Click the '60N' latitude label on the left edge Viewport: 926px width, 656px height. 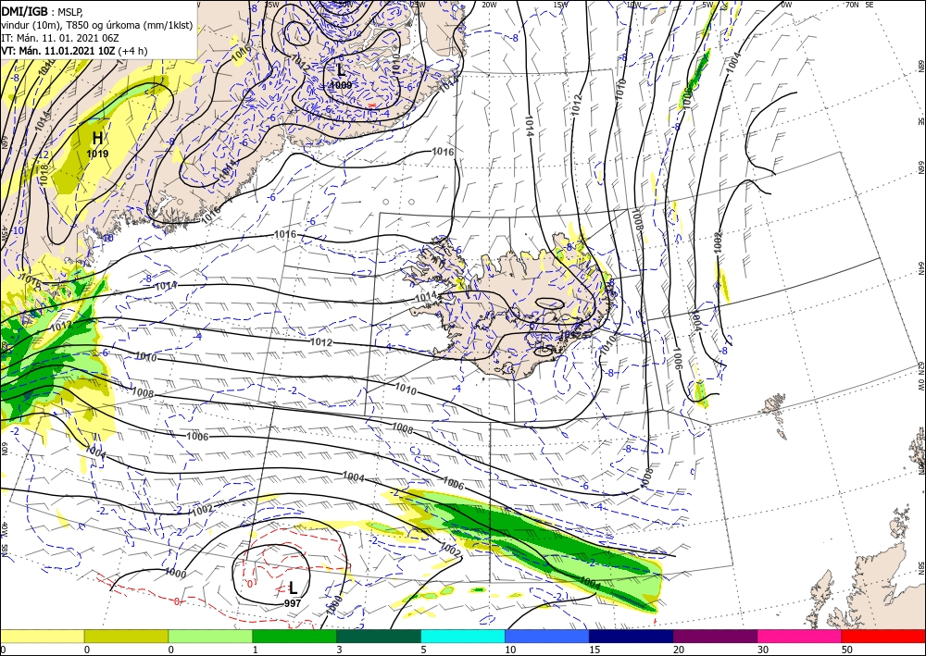pyautogui.click(x=4, y=450)
